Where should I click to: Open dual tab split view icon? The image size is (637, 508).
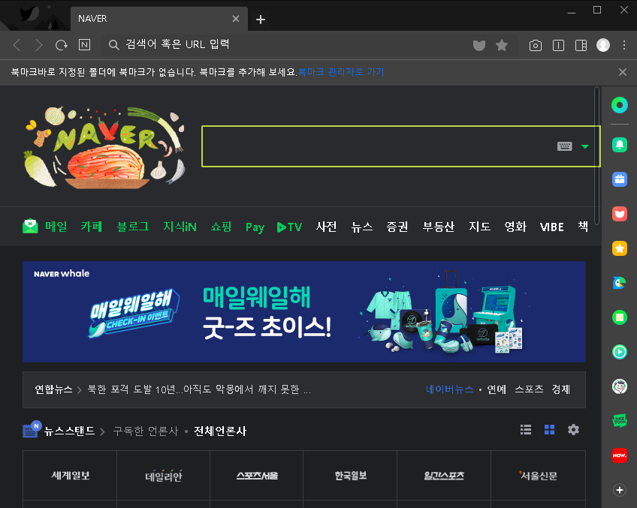(559, 46)
